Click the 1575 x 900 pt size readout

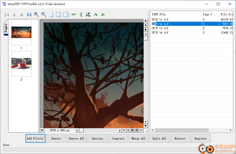pyautogui.click(x=60, y=130)
